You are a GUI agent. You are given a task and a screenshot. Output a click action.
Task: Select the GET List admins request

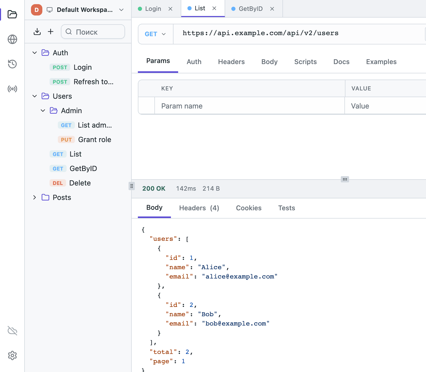[x=77, y=125]
